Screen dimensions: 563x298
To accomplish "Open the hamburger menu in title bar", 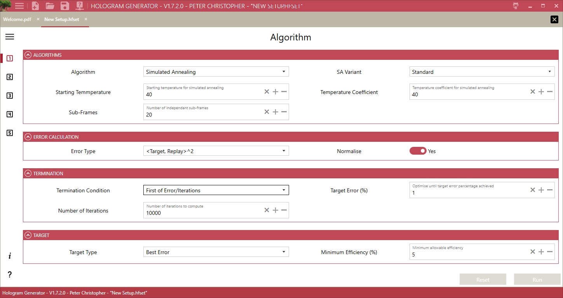I will coord(19,6).
